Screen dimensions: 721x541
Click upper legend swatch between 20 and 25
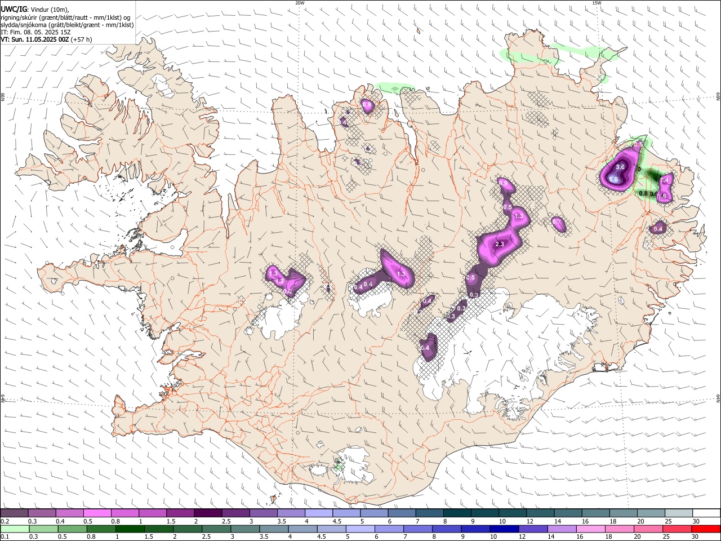[x=652, y=513]
